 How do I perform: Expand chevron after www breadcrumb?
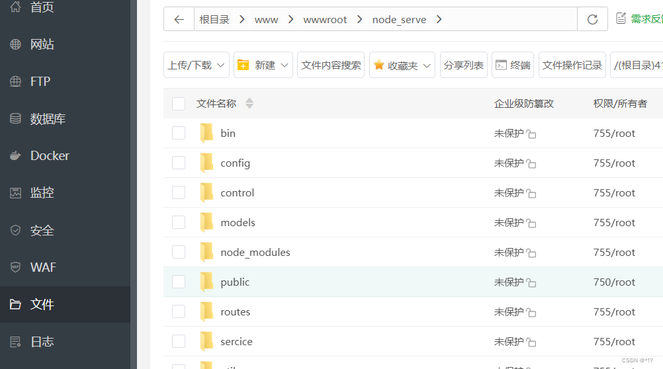[x=290, y=19]
